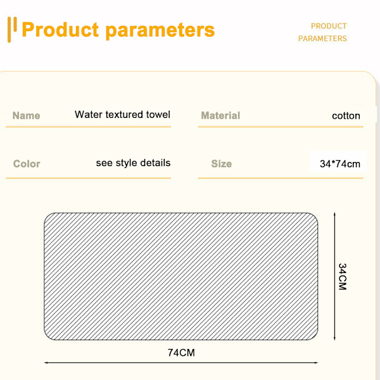Select the "Material" field label

coord(220,115)
